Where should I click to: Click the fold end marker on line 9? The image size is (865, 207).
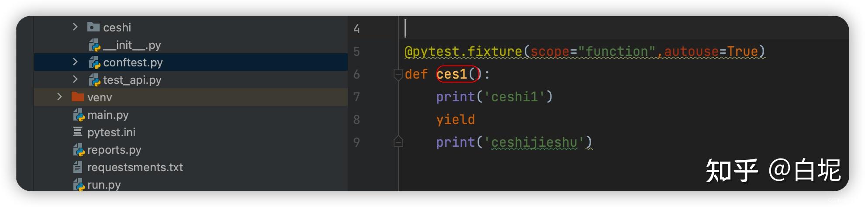[x=398, y=142]
